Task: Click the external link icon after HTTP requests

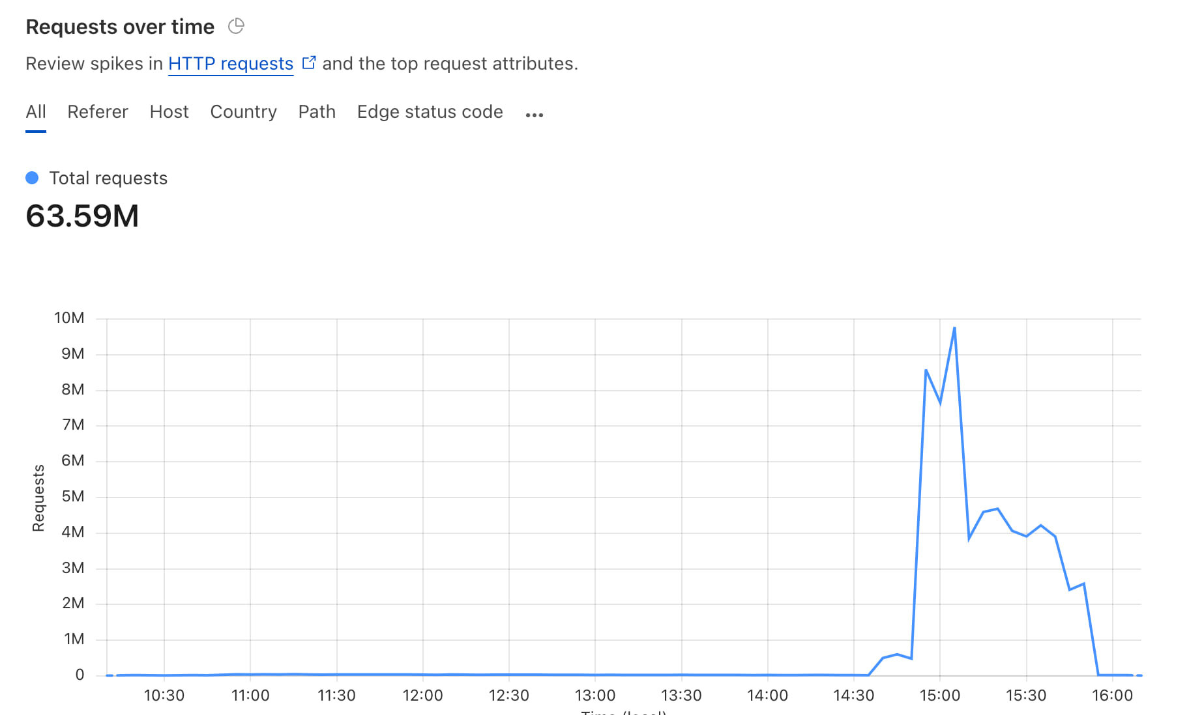Action: 309,63
